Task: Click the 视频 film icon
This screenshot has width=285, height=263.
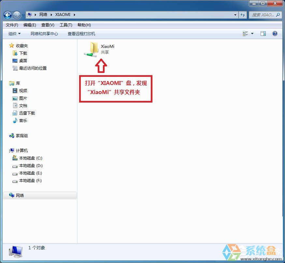Action: click(15, 90)
